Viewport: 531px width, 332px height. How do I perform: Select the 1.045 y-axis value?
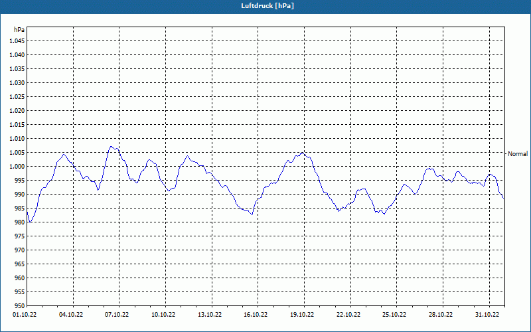(17, 41)
